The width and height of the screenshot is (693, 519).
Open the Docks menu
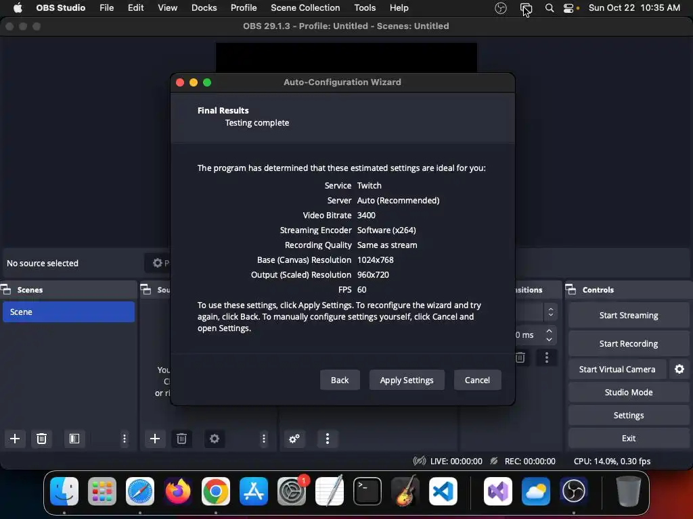(204, 7)
